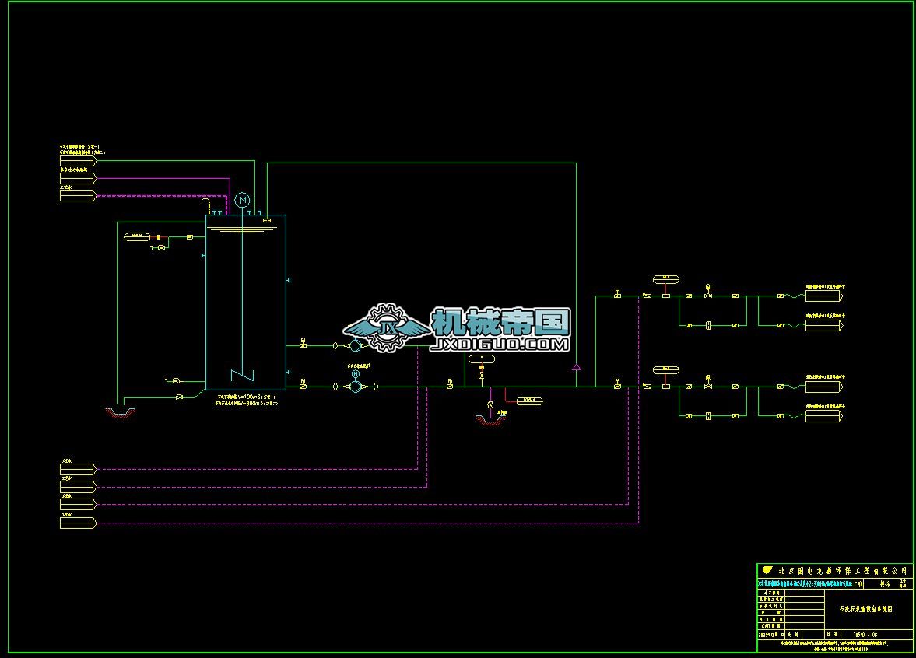Pick the company logo in the title block
The width and height of the screenshot is (916, 658).
point(767,570)
